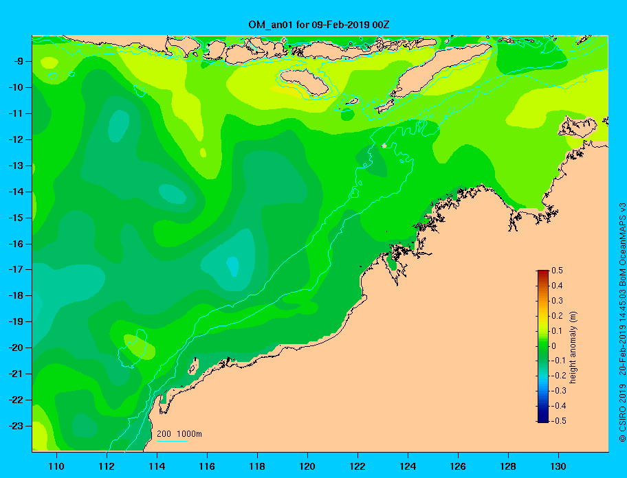627x478 pixels.
Task: Click the "-0.4" colorbar label
Action: tap(559, 406)
